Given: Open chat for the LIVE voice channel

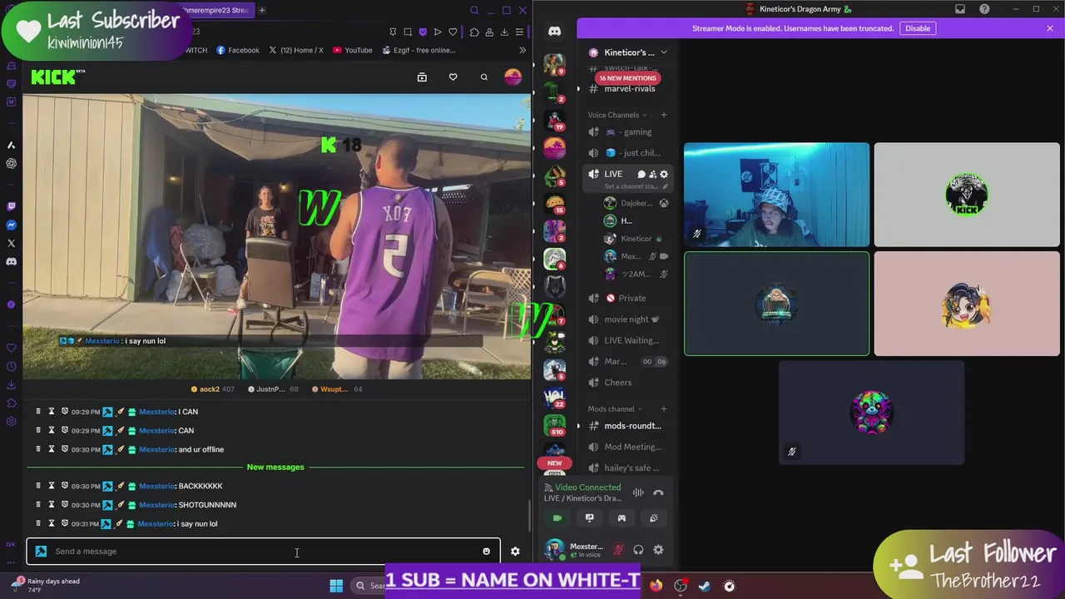Looking at the screenshot, I should click(641, 174).
